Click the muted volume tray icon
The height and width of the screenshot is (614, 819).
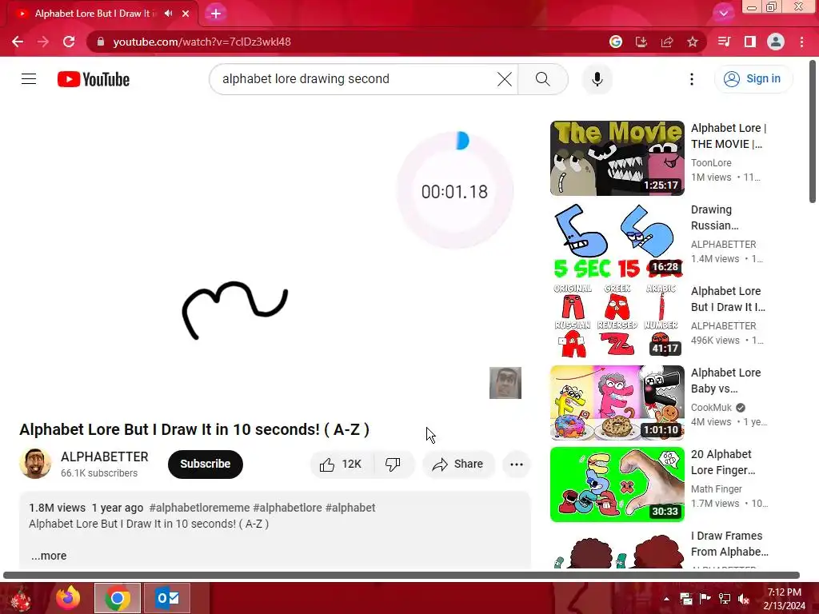tap(744, 599)
